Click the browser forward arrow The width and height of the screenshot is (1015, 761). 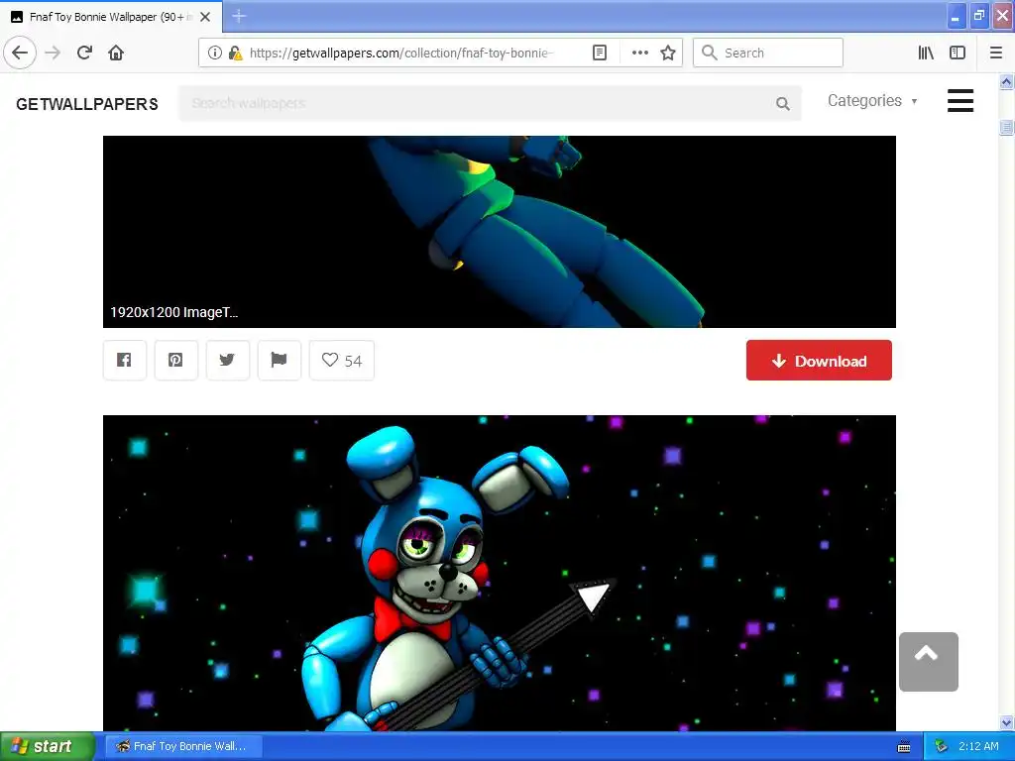click(x=54, y=53)
